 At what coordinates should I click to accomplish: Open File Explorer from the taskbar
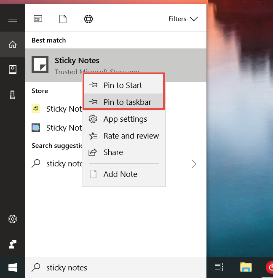tap(246, 267)
